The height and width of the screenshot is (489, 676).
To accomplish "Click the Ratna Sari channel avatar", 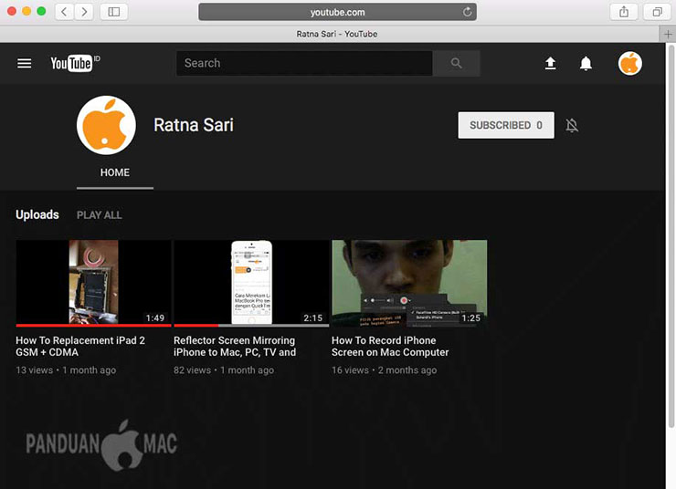I will click(106, 125).
